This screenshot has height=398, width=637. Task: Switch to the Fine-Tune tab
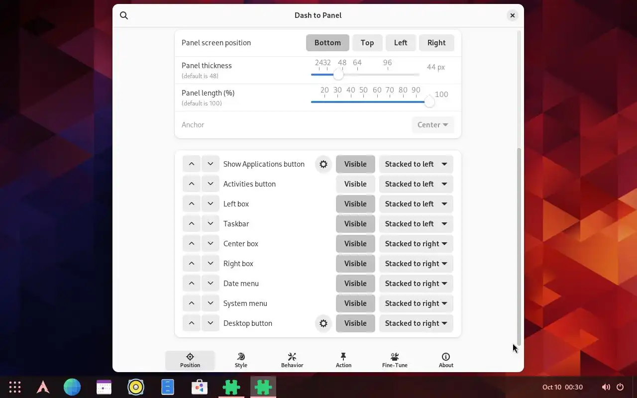[x=395, y=360]
